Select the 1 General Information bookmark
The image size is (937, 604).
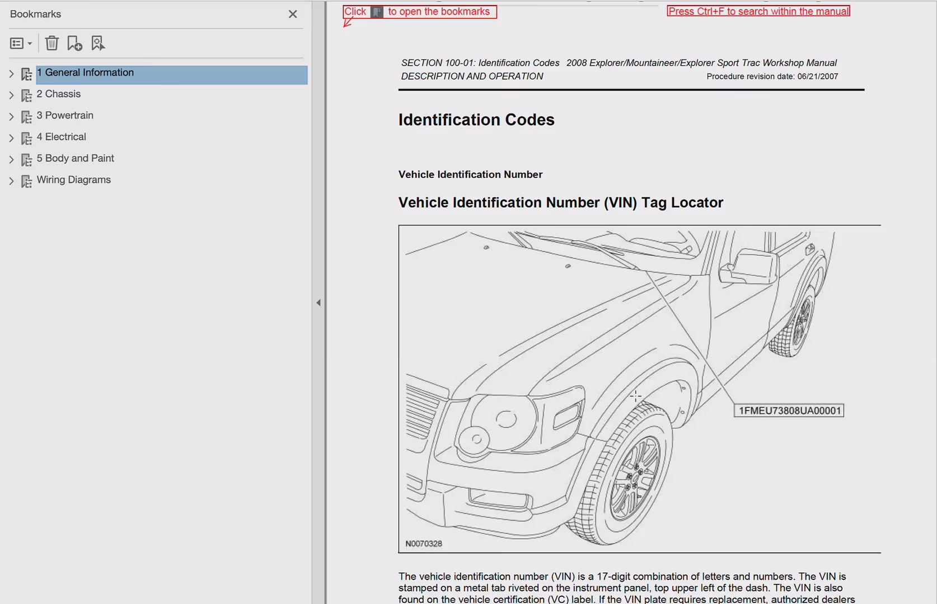tap(172, 75)
